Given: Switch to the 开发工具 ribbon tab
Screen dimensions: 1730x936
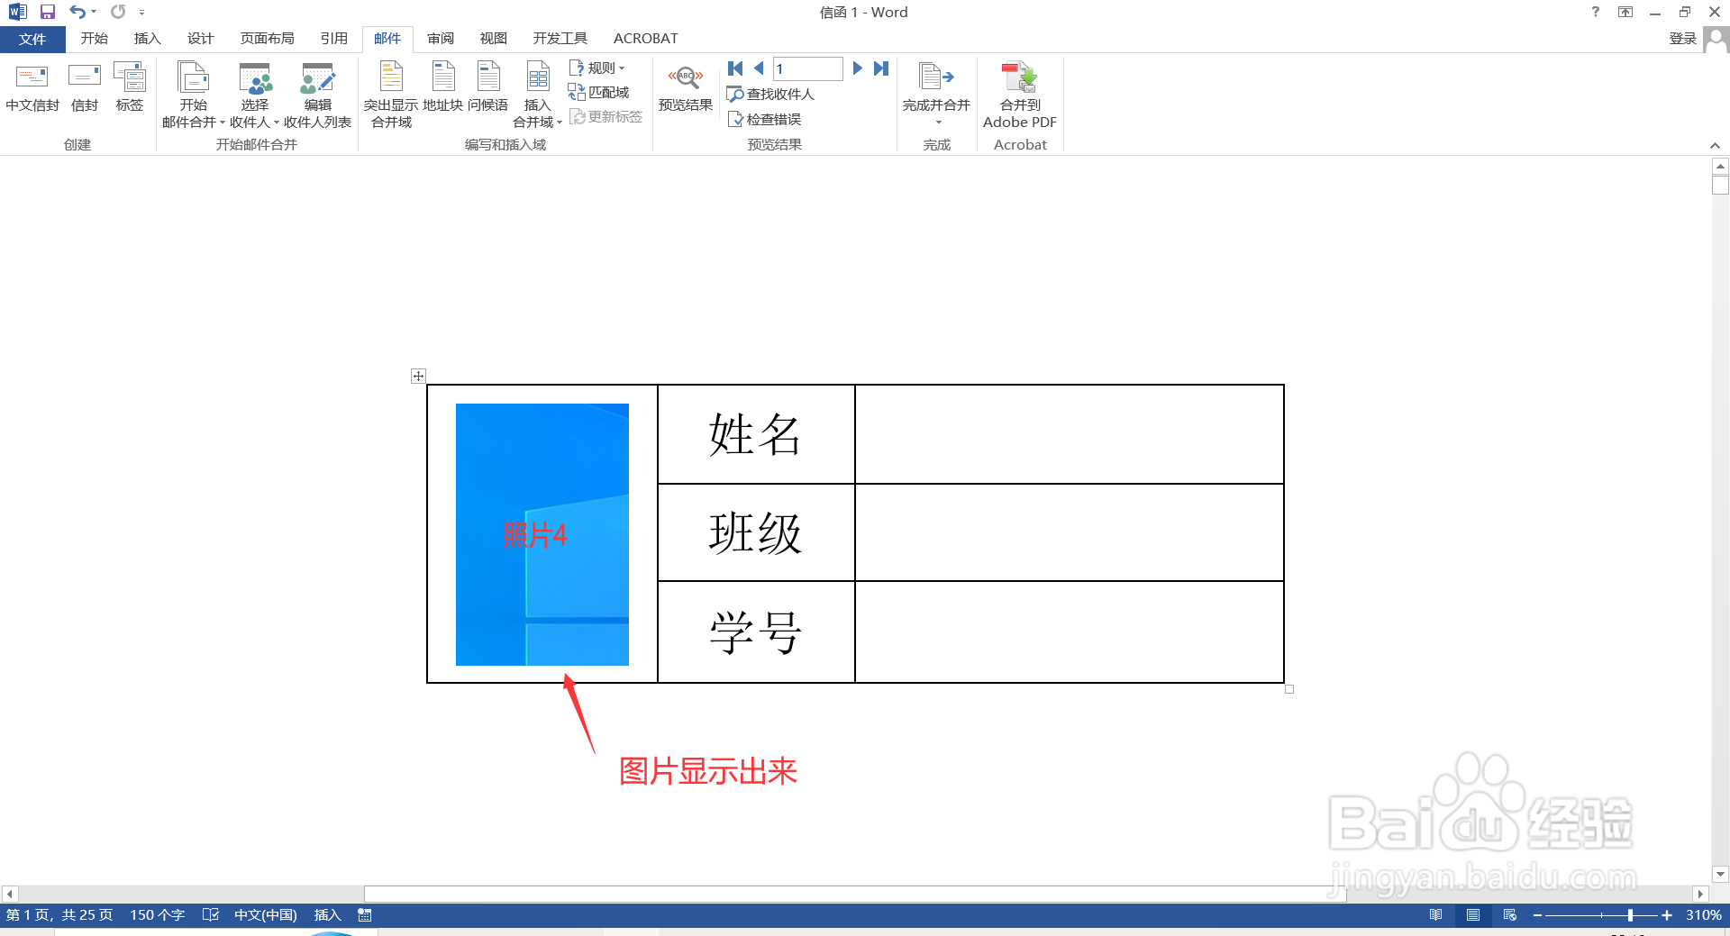Looking at the screenshot, I should click(x=560, y=38).
